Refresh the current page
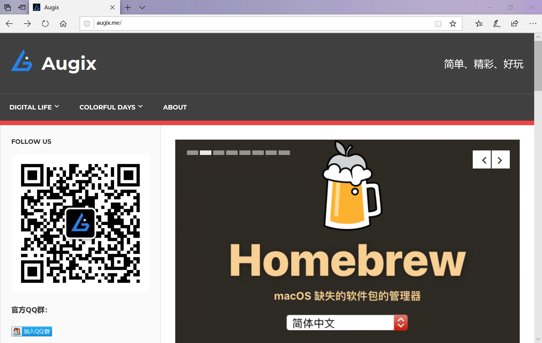542x343 pixels. (x=45, y=23)
